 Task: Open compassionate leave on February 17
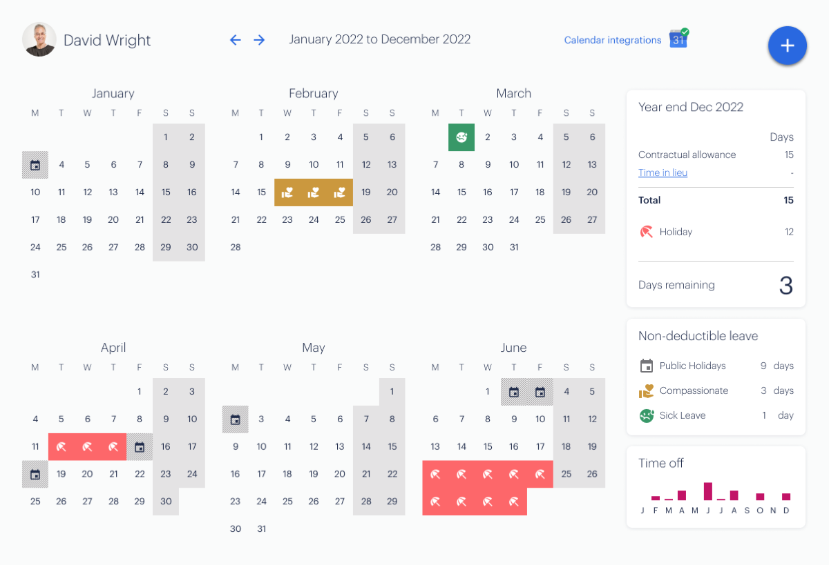coord(313,192)
